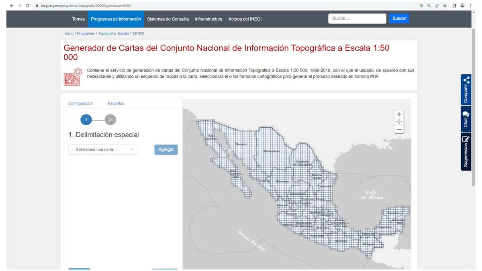Image resolution: width=482 pixels, height=271 pixels.
Task: Click the '1. Delimitación espacial' heading
Action: point(104,135)
